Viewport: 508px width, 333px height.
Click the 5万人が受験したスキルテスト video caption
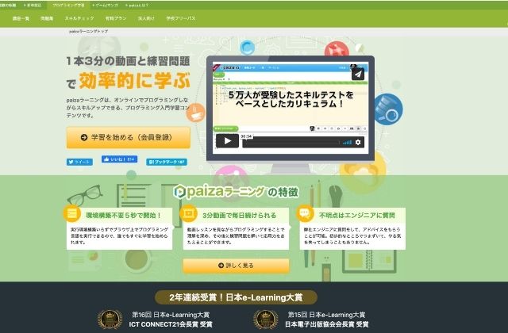click(291, 99)
